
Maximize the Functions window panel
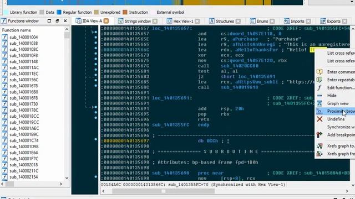pyautogui.click(x=49, y=21)
